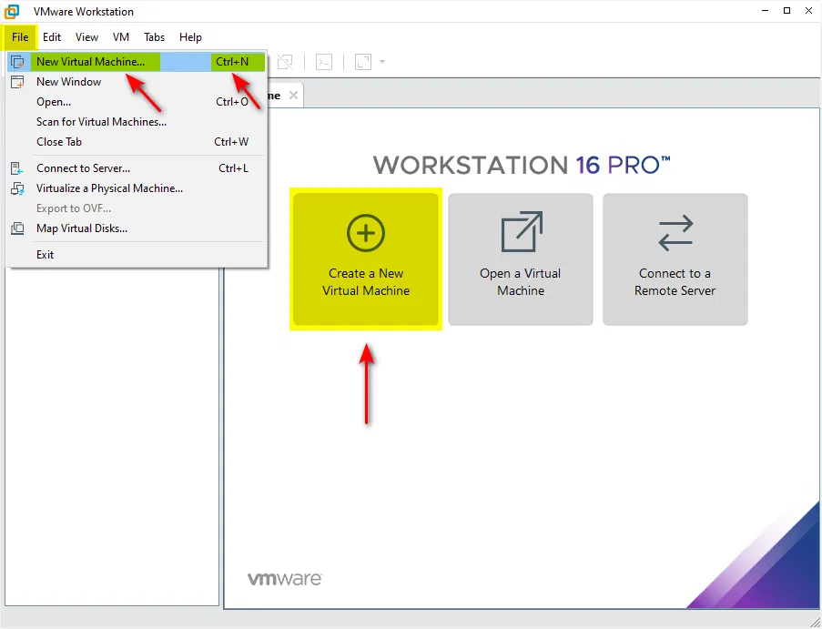Click the Ctrl+L shortcut text
Screen dimensions: 822x629
pos(233,168)
